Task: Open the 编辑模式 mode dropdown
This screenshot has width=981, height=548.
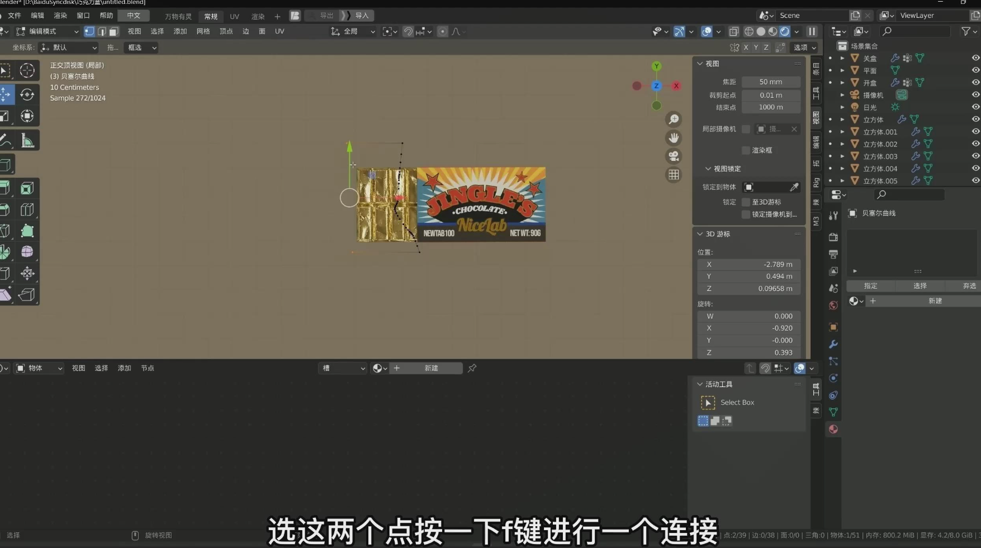Action: [48, 32]
